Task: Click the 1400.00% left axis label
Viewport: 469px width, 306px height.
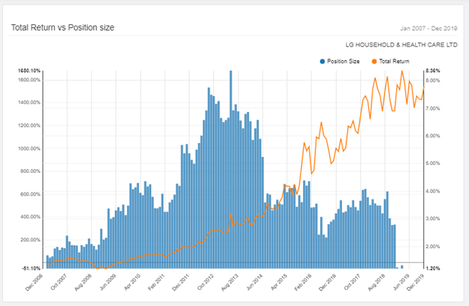Action: click(29, 102)
